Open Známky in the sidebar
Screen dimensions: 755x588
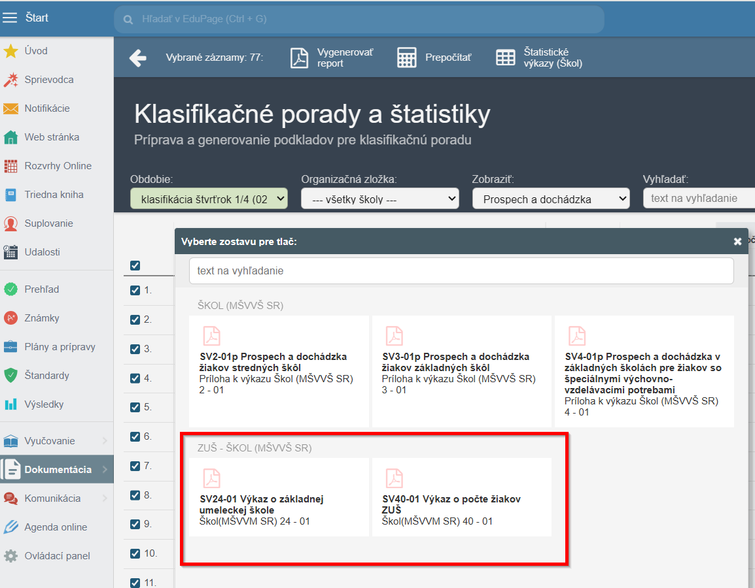(x=42, y=318)
